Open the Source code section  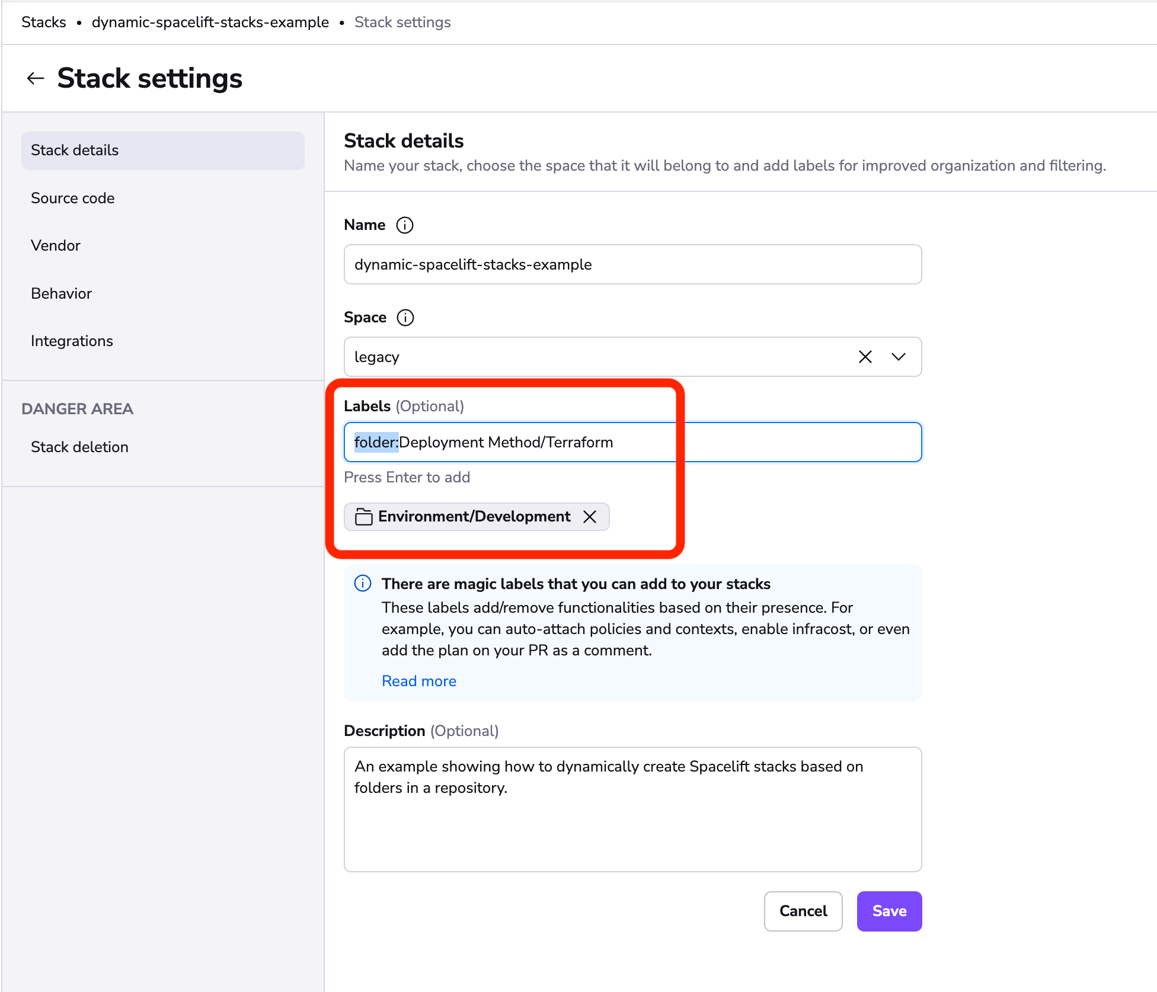click(x=73, y=198)
